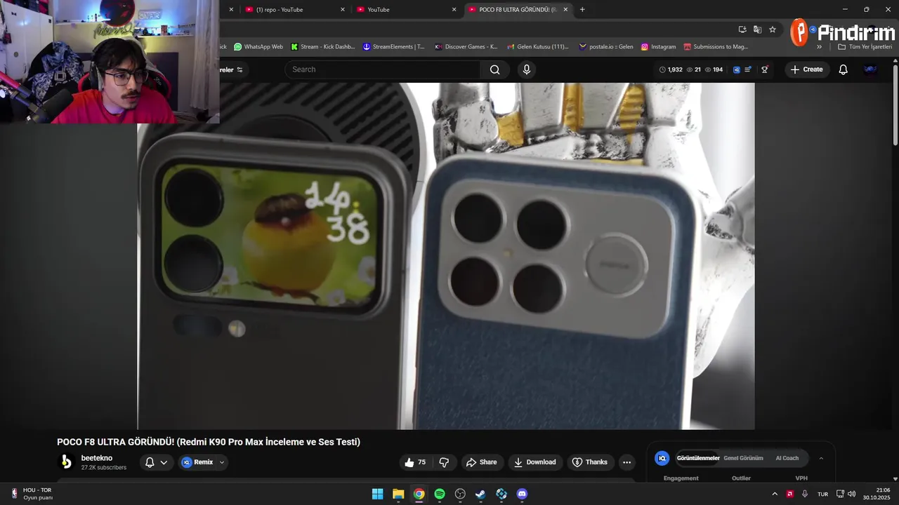This screenshot has height=505, width=899.
Task: Open the subscription notification bell dropdown
Action: (156, 462)
